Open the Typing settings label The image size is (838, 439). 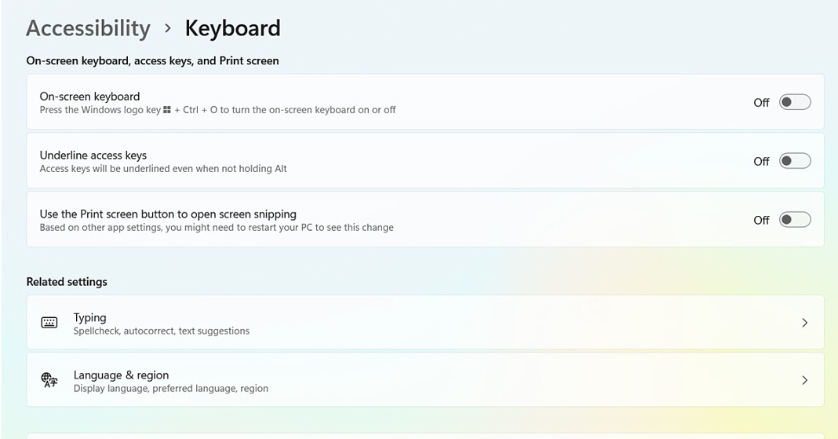[89, 317]
